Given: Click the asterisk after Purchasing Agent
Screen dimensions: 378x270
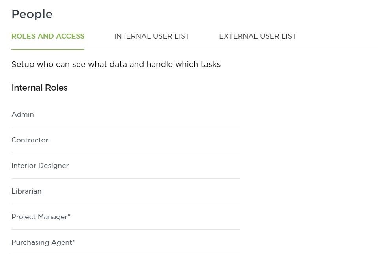Looking at the screenshot, I should tap(74, 241).
